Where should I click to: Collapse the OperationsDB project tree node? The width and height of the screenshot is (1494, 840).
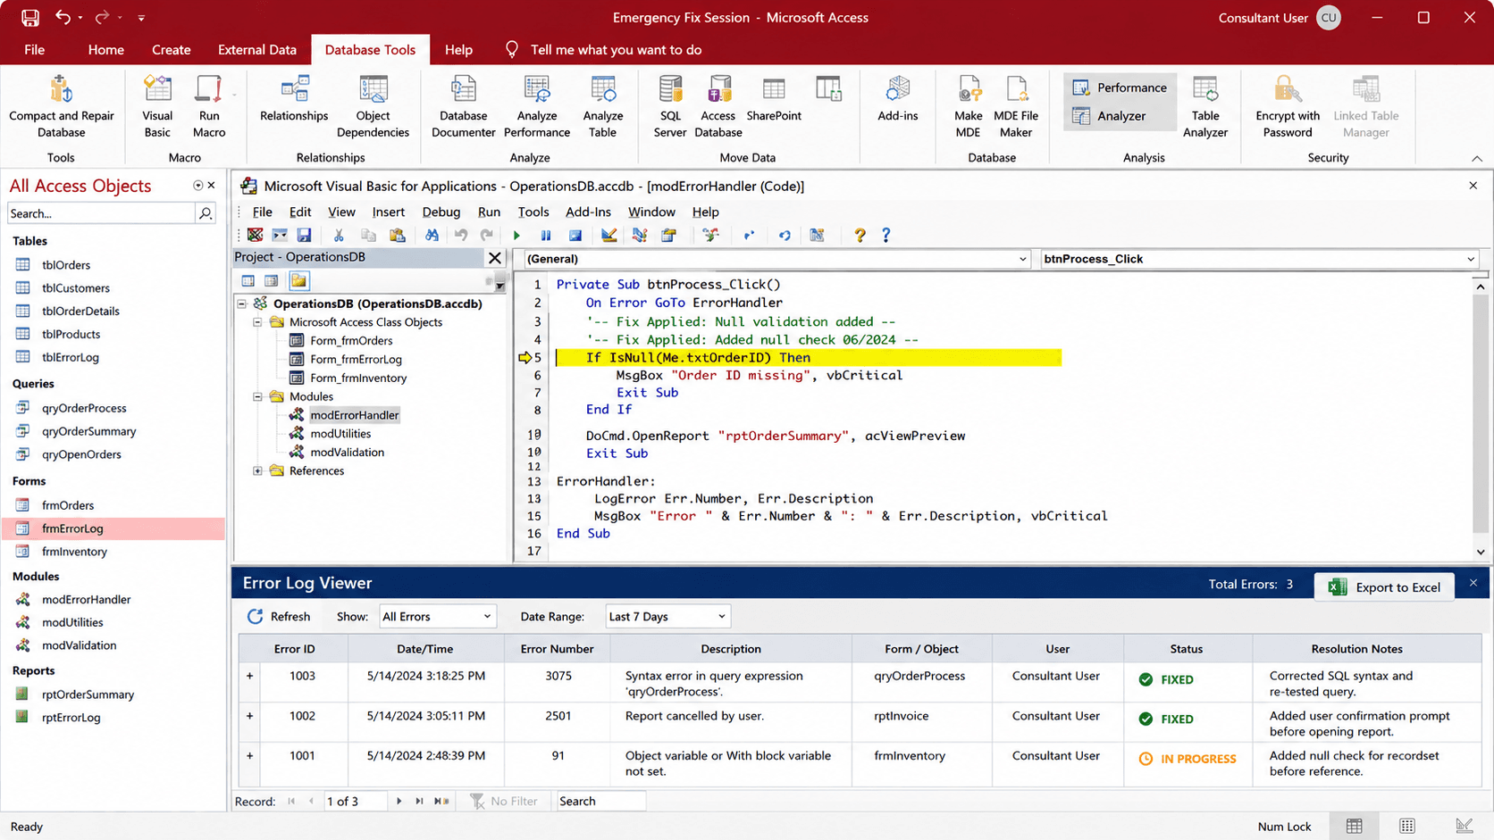[242, 304]
